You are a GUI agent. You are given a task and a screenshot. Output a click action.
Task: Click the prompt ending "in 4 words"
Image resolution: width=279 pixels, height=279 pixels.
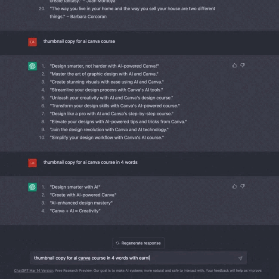click(90, 163)
